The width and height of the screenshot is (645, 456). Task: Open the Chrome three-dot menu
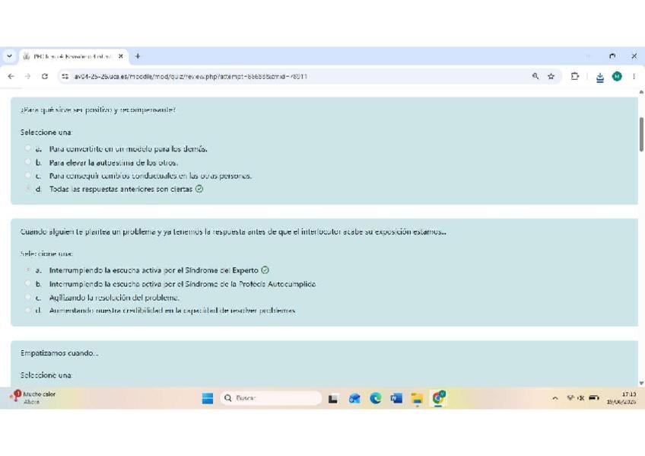[x=634, y=76]
